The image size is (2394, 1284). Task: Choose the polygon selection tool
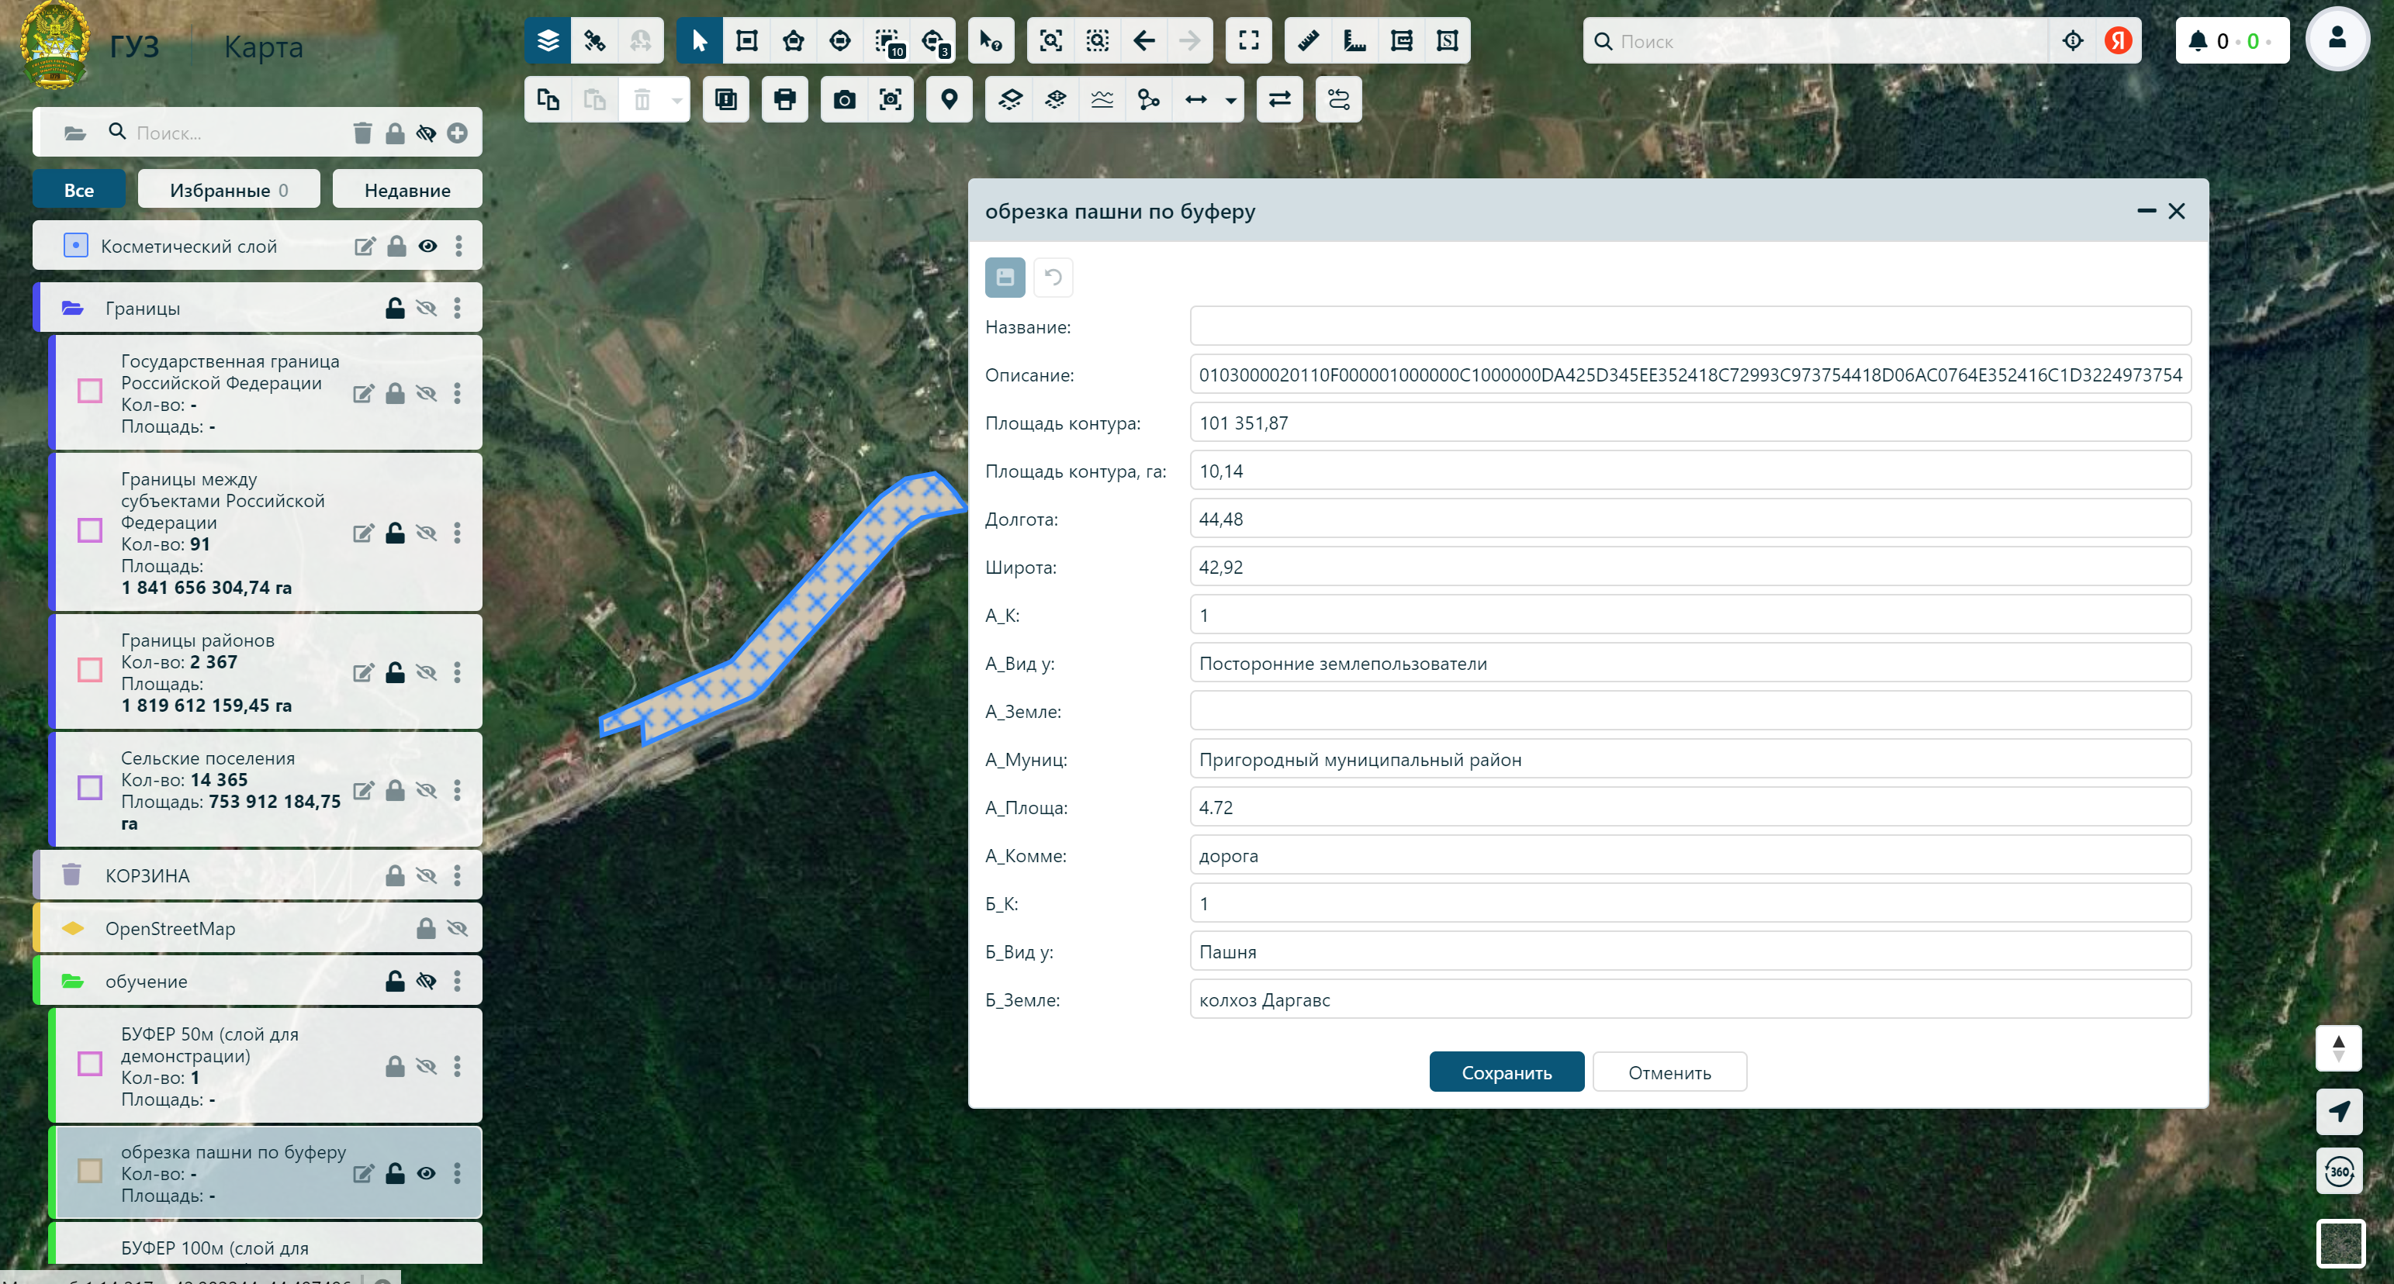point(793,41)
